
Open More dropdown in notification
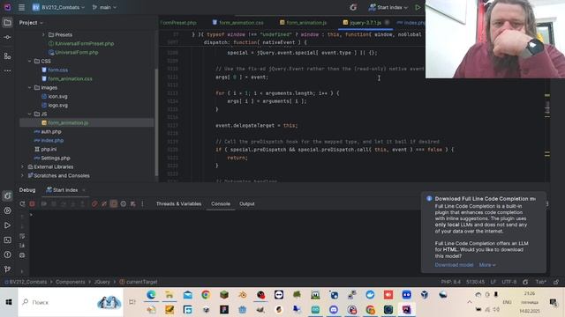coord(487,265)
